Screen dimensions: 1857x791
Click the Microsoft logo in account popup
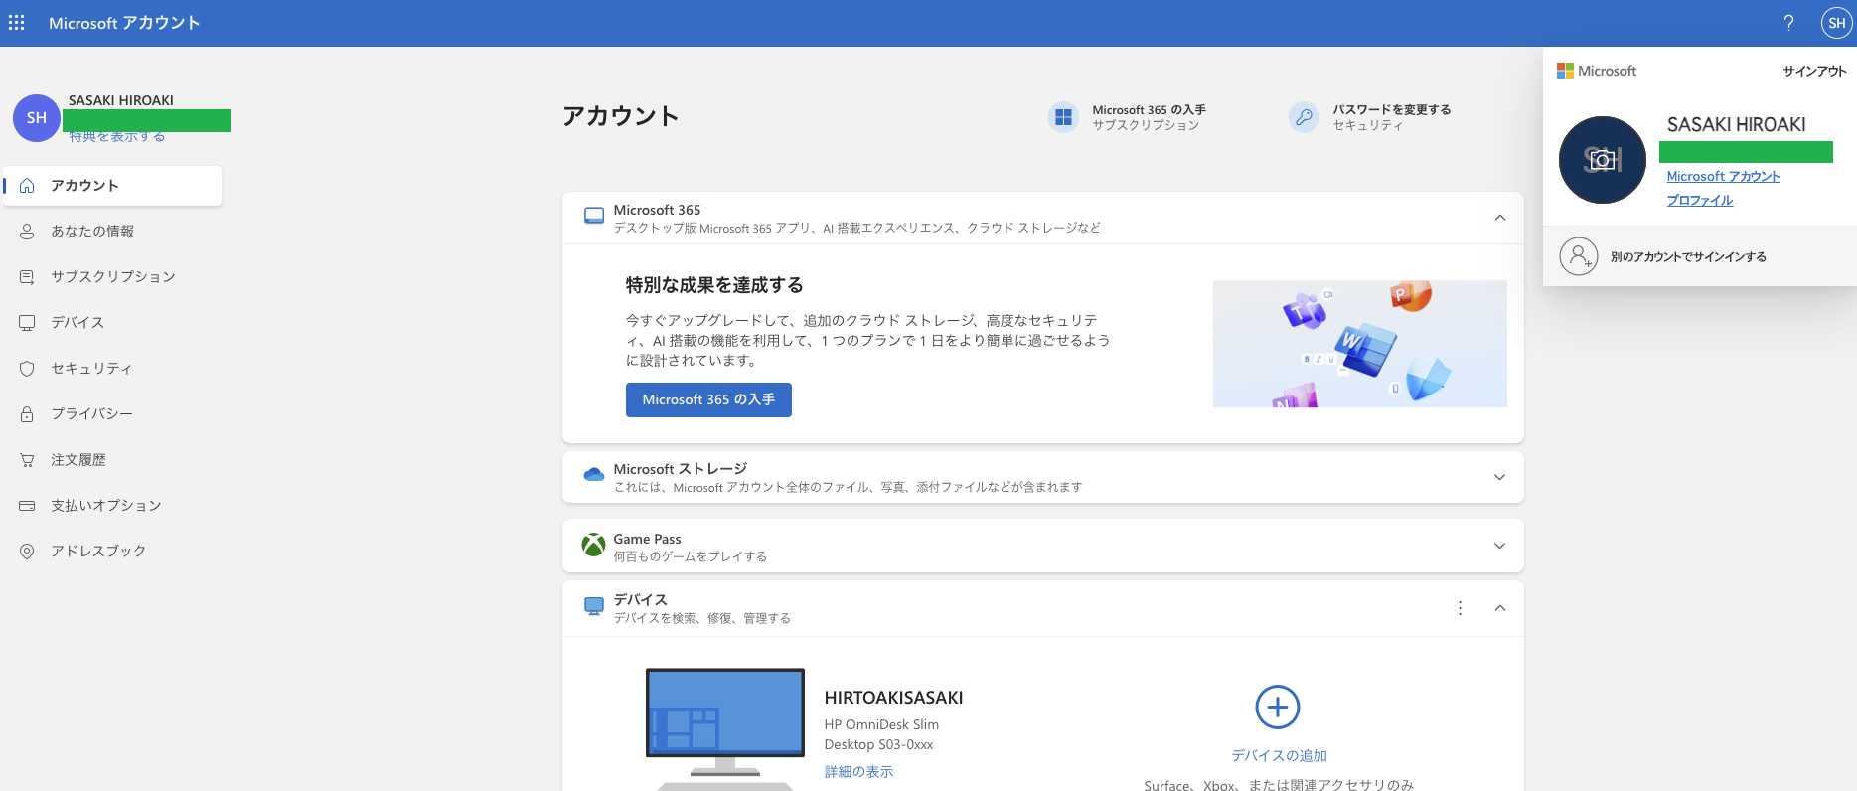click(1596, 71)
